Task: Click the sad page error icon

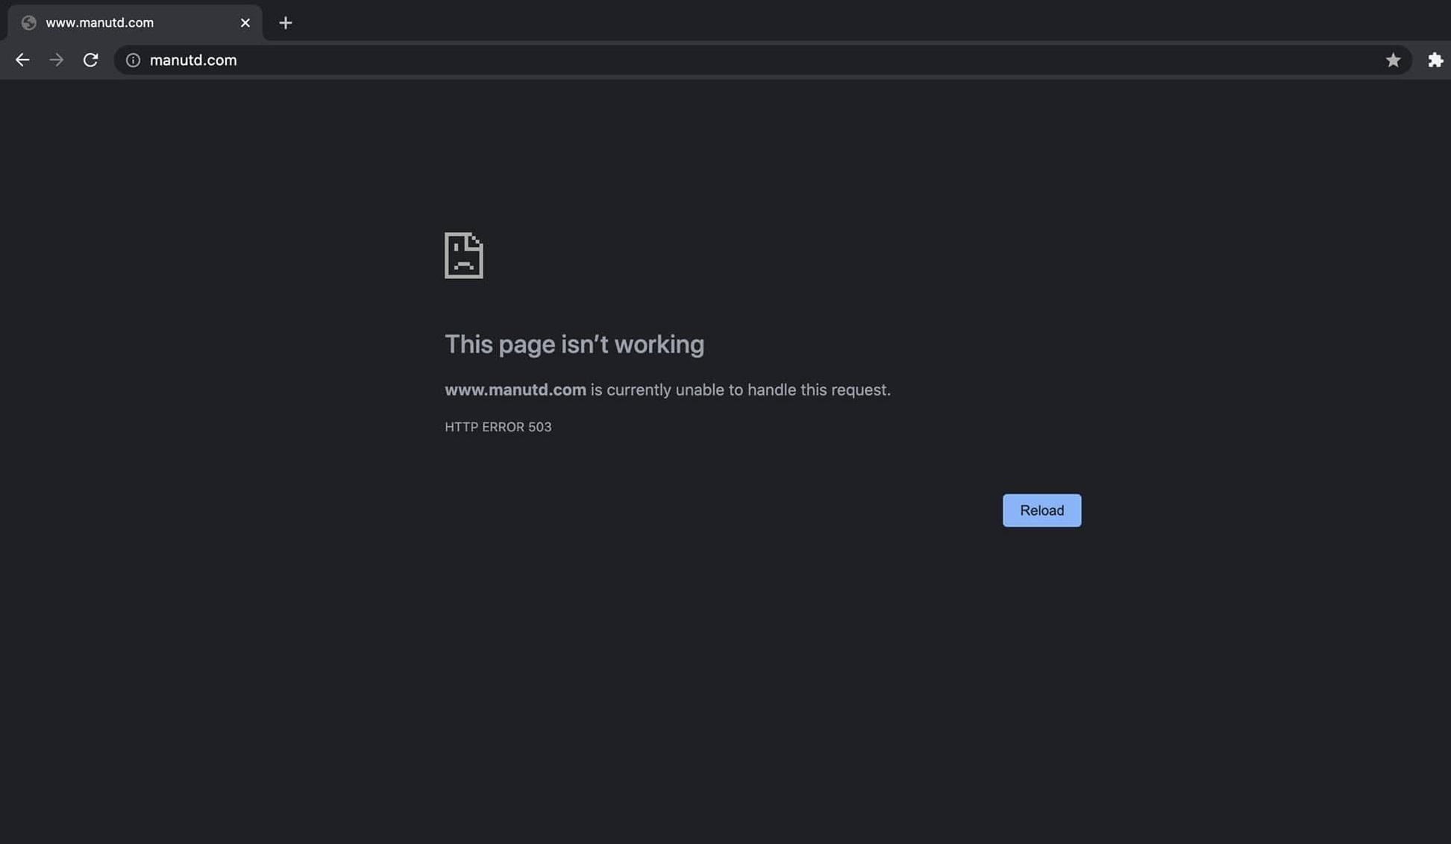Action: click(x=463, y=255)
